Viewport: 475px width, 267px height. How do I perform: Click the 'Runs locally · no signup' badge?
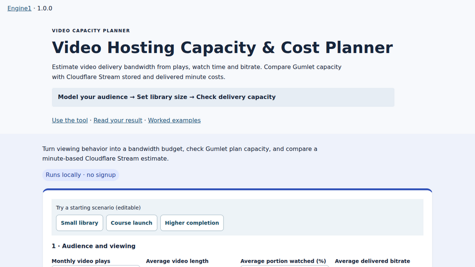click(81, 175)
